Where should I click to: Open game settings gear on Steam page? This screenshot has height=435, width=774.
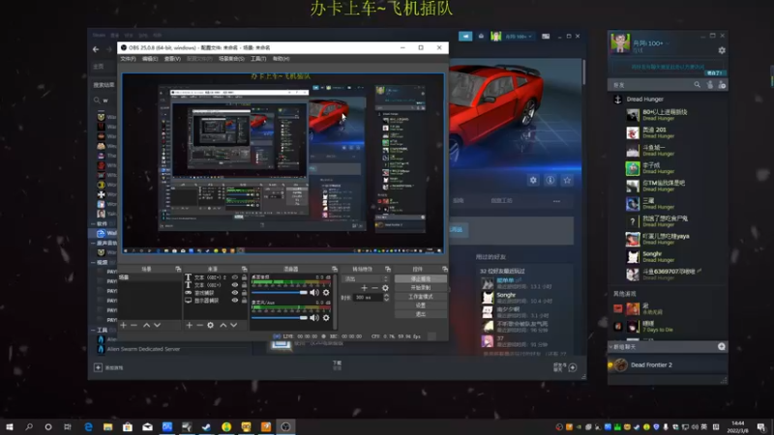pyautogui.click(x=533, y=181)
